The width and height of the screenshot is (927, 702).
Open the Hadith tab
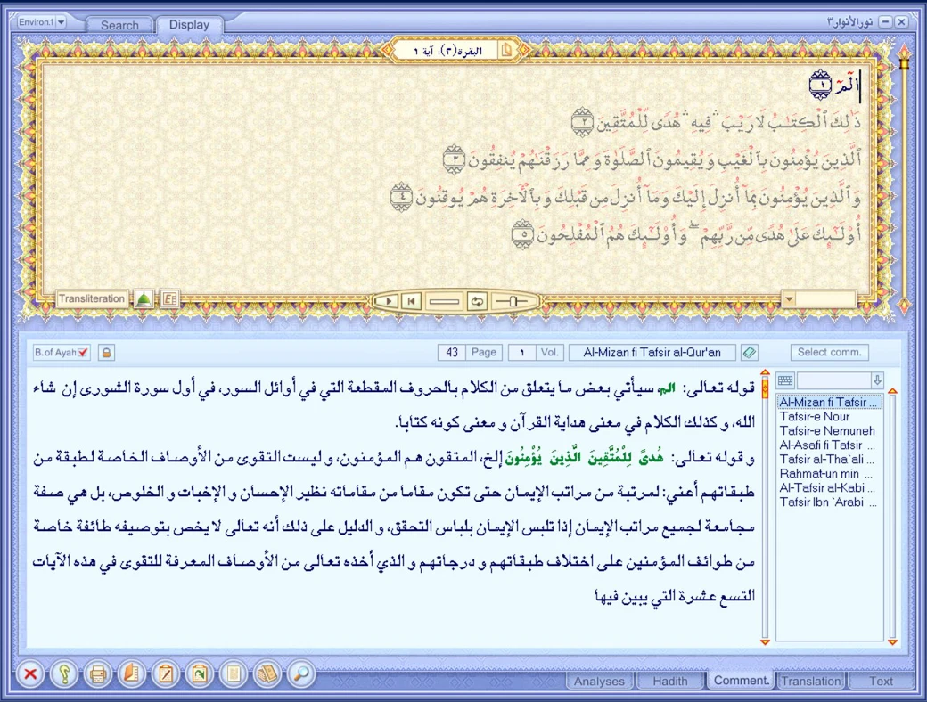[669, 681]
